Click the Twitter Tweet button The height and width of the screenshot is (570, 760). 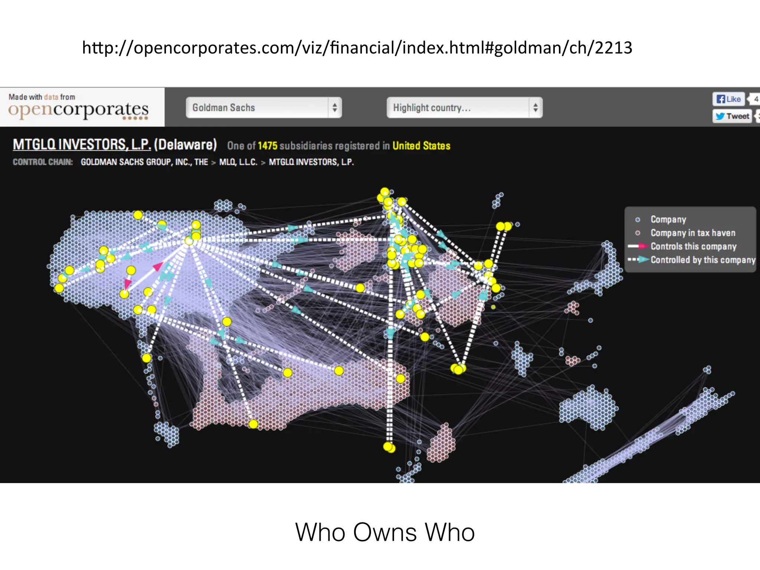coord(732,116)
